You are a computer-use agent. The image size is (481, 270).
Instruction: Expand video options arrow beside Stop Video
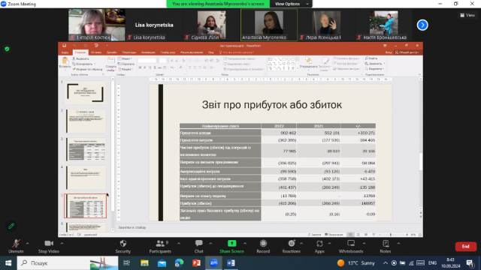tap(62, 244)
